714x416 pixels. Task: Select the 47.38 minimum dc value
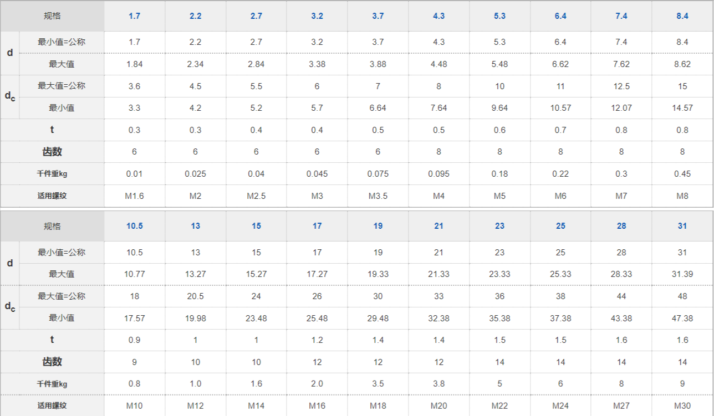coord(682,319)
